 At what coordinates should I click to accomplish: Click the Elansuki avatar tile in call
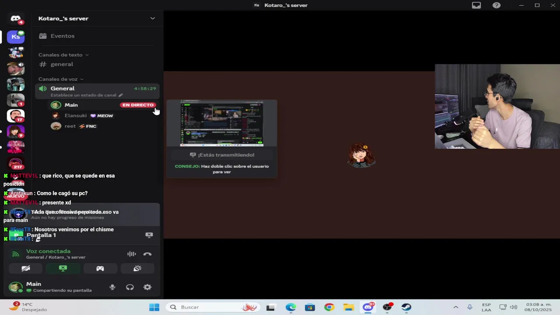click(x=362, y=155)
